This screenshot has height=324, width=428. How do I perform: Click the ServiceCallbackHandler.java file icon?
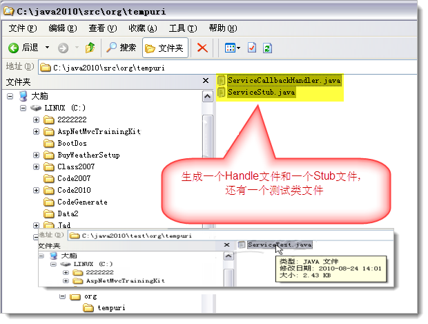coord(221,80)
